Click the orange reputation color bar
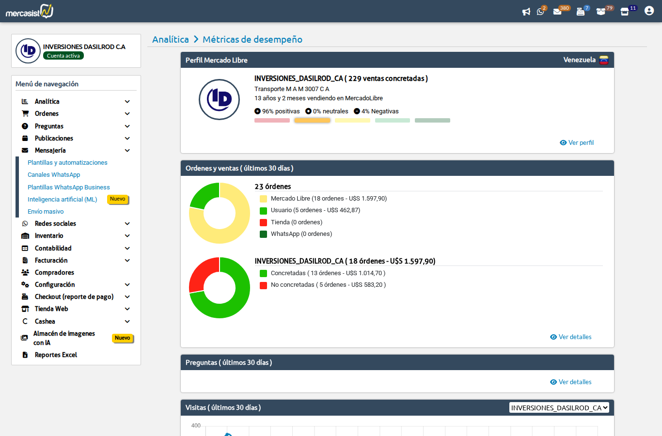The height and width of the screenshot is (436, 662). pyautogui.click(x=312, y=120)
